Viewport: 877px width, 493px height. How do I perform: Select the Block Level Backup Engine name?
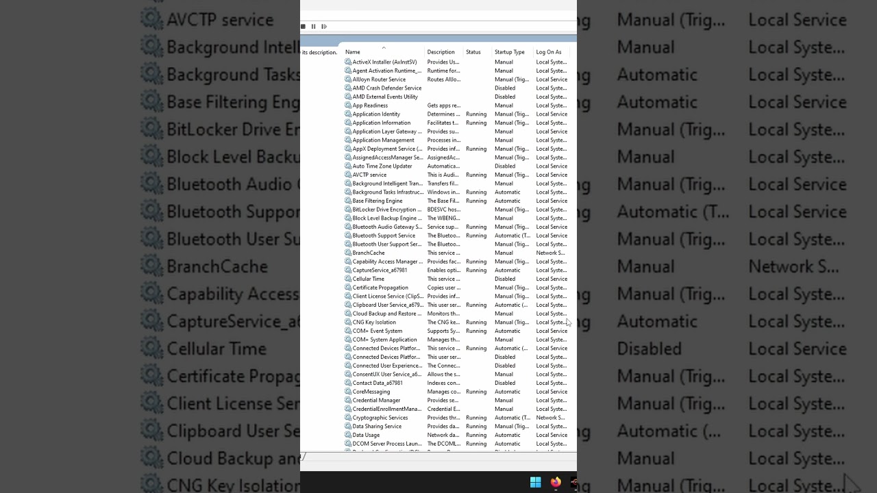pos(387,218)
